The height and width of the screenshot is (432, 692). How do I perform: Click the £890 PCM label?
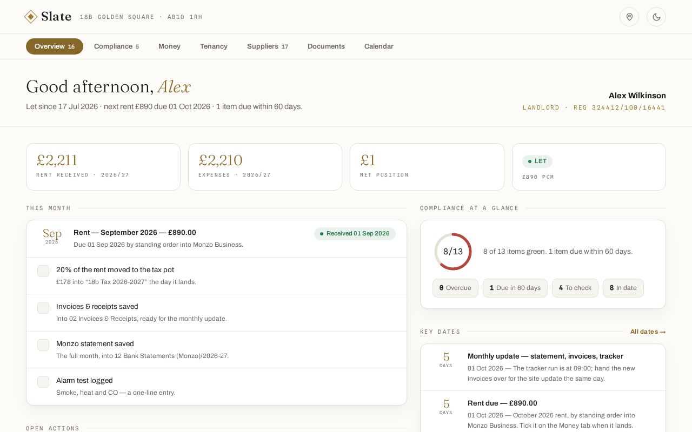point(538,177)
